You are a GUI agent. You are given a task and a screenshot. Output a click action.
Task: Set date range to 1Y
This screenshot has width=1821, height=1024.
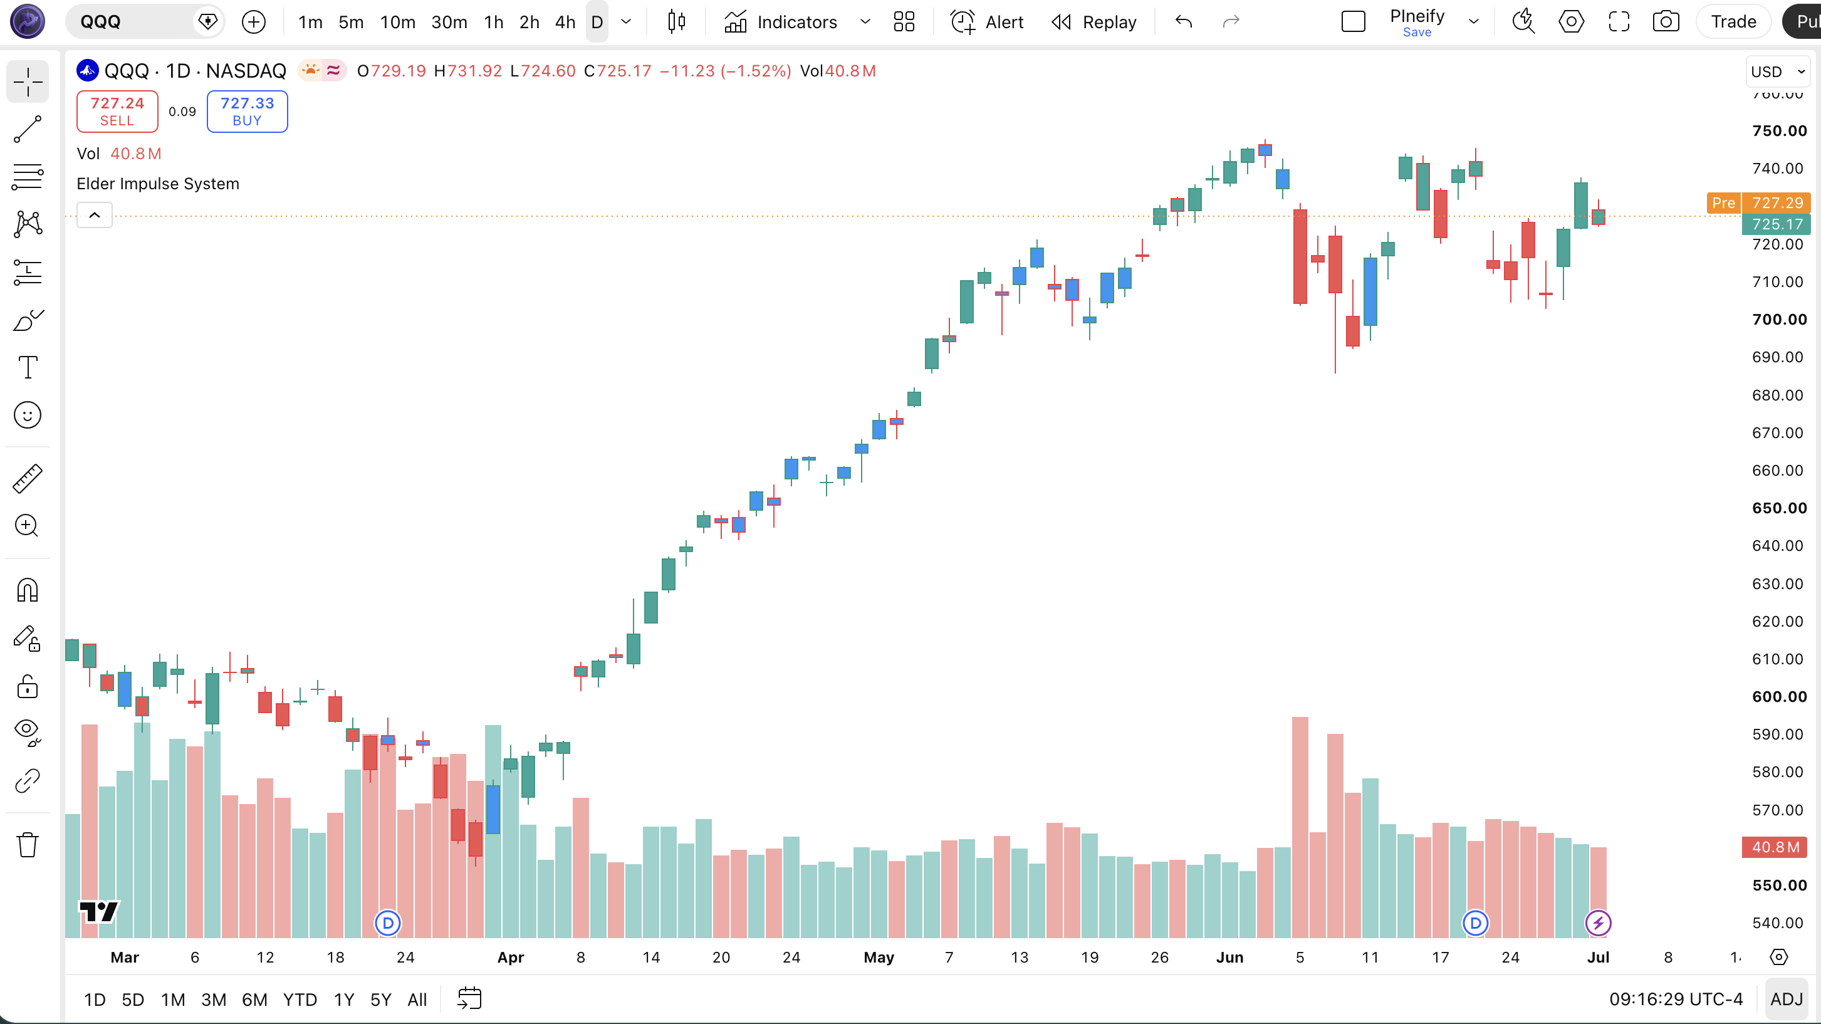344,1000
